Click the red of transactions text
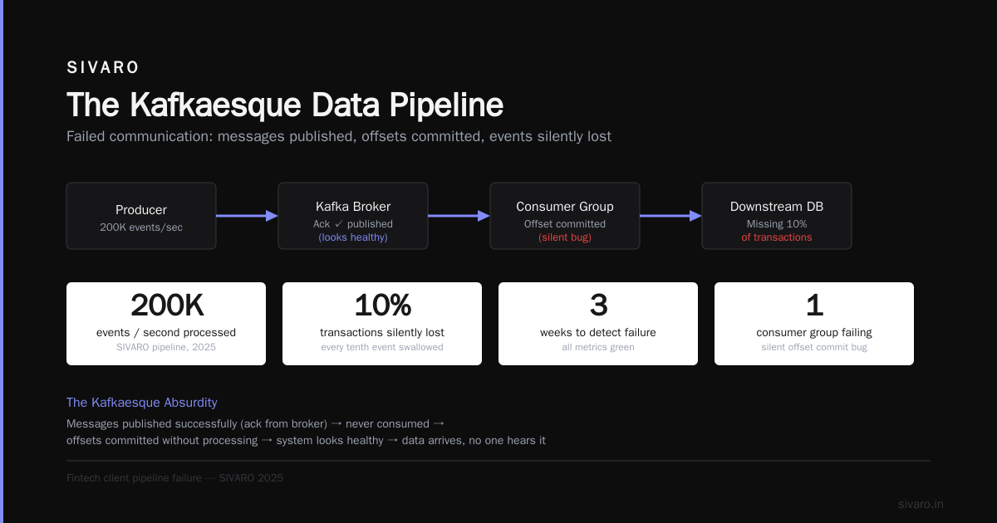The width and height of the screenshot is (997, 523). tap(777, 237)
